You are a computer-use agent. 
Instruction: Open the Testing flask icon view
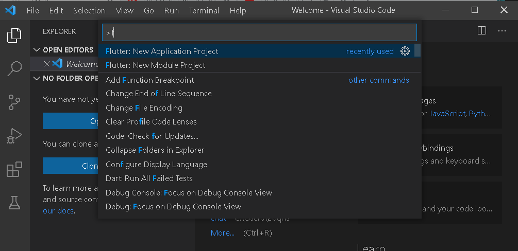14,203
